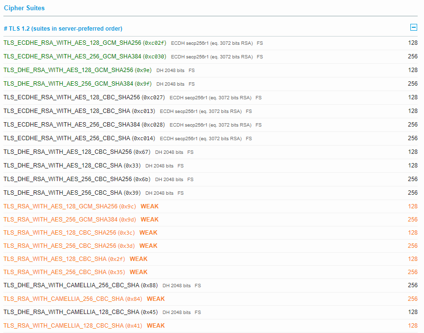Select TLS_ECDHE_RSA_WITH_AES_128_CBC_SHA256 (0xc027) suite
The width and height of the screenshot is (424, 333).
pos(84,97)
